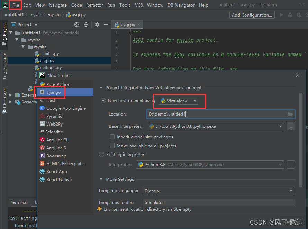
Task: Click the Templates folder input field
Action: tap(219, 202)
